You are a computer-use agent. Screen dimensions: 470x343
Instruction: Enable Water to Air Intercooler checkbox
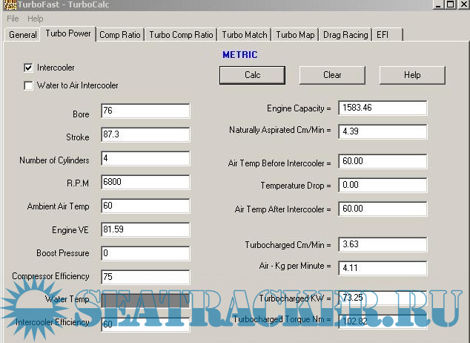(29, 85)
